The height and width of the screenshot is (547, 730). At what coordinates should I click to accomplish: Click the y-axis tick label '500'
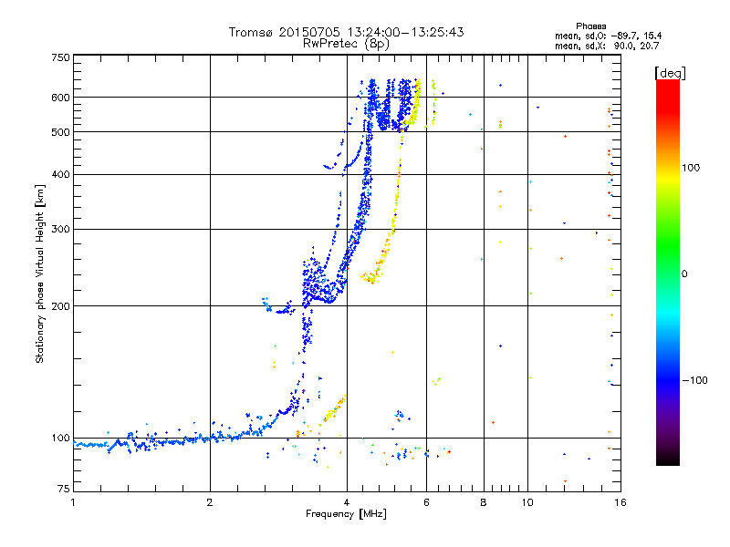click(61, 131)
